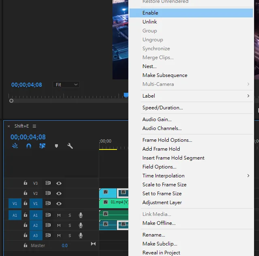This screenshot has height=256, width=259.
Task: Choose Audio Gain... menu entry
Action: click(191, 119)
